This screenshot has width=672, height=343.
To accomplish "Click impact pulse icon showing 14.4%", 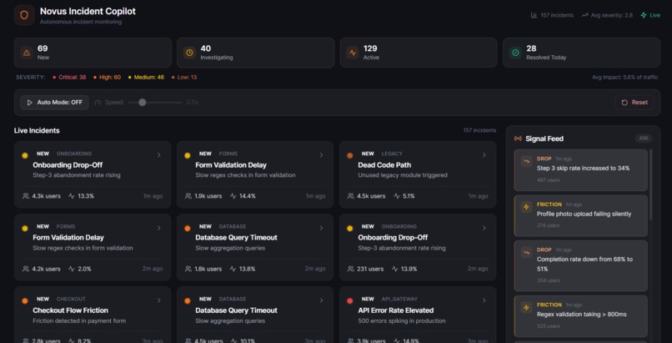I will [233, 196].
